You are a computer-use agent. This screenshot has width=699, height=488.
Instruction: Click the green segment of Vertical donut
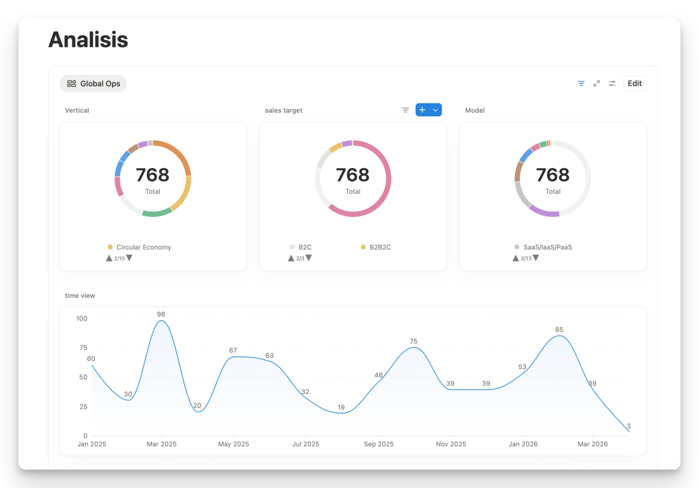157,213
